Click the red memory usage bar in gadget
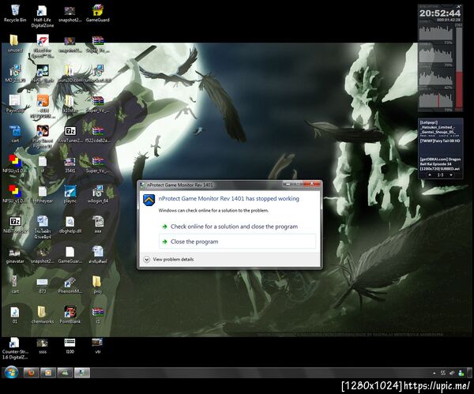This screenshot has height=394, width=474. pyautogui.click(x=459, y=89)
